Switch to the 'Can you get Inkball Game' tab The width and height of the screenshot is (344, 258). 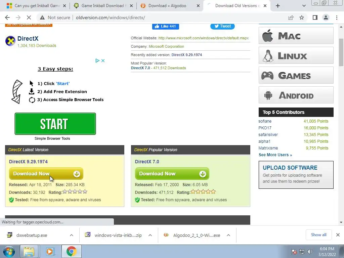coord(36,6)
